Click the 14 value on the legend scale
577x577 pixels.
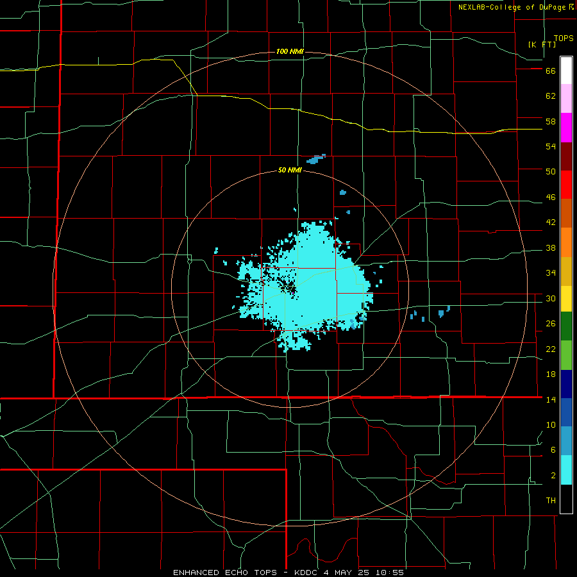[x=551, y=399]
